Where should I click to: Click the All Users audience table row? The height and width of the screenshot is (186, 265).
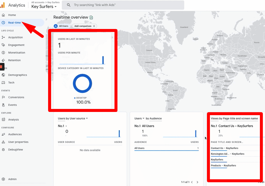coord(166,148)
